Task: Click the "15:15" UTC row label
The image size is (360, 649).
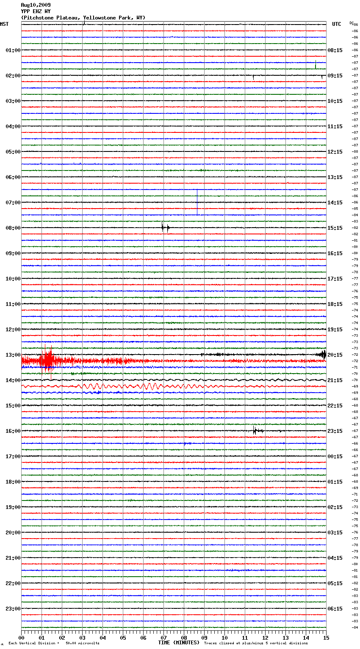Action: (335, 228)
